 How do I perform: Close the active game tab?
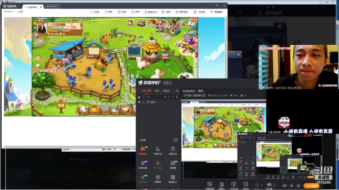coord(41,7)
